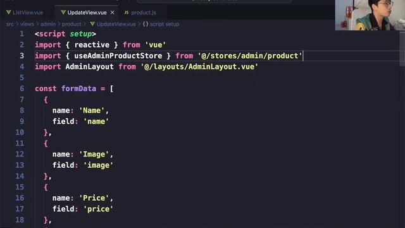
Task: Click 'src' in the breadcrumb
Action: tap(10, 24)
